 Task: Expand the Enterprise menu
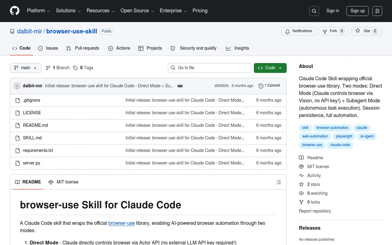pyautogui.click(x=173, y=11)
